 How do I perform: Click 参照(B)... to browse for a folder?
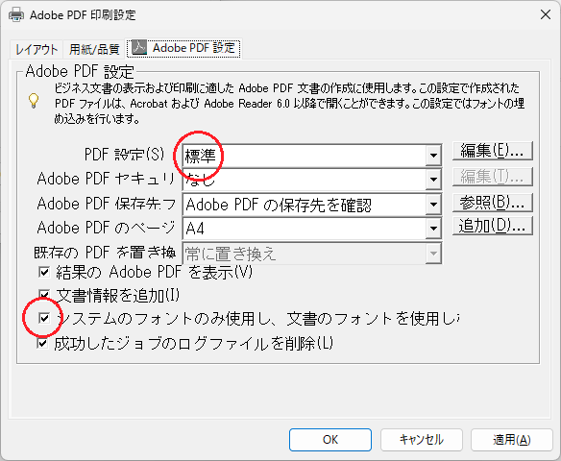(x=492, y=203)
